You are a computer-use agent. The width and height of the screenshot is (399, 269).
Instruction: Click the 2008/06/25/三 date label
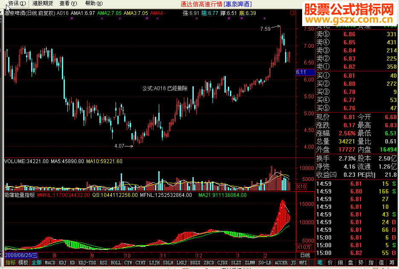point(21,255)
